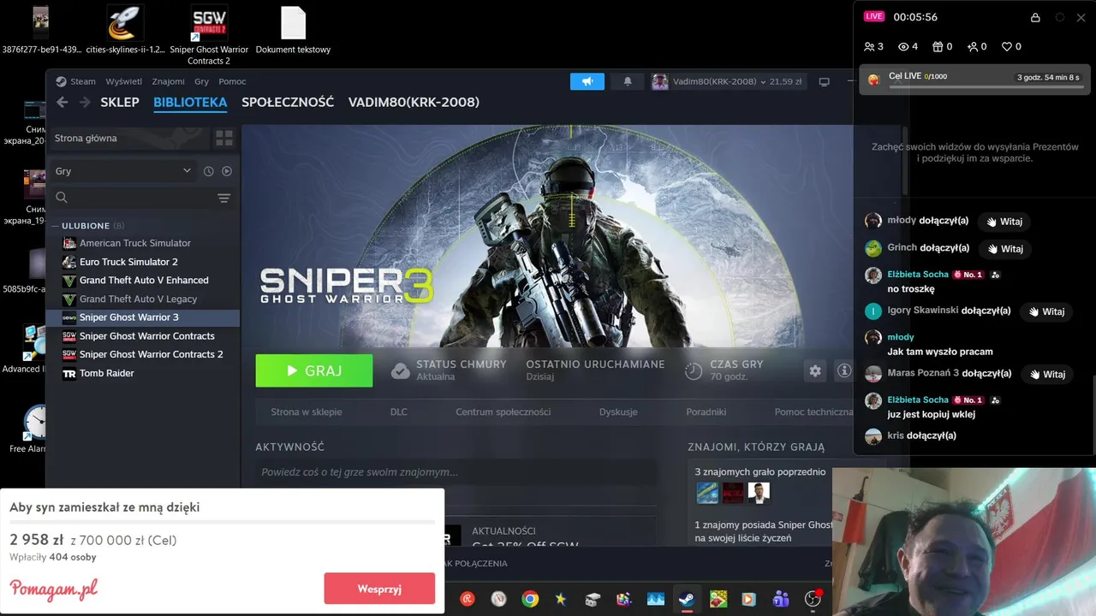Screen dimensions: 1096x616
Task: Open the Gry library filter dropdown
Action: tap(122, 171)
